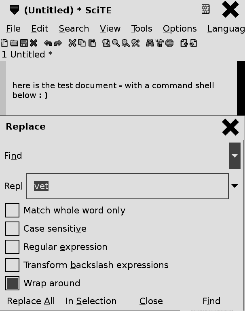
Task: Open the Search menu
Action: point(74,29)
